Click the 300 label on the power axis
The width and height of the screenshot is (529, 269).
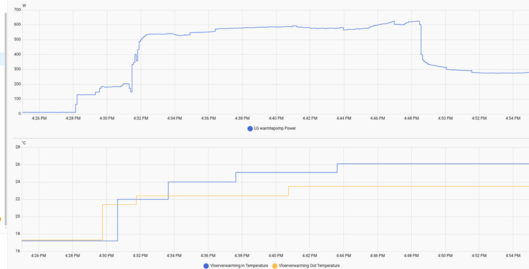pos(17,69)
